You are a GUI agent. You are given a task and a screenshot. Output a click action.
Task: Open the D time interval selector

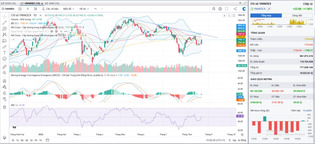28,9
